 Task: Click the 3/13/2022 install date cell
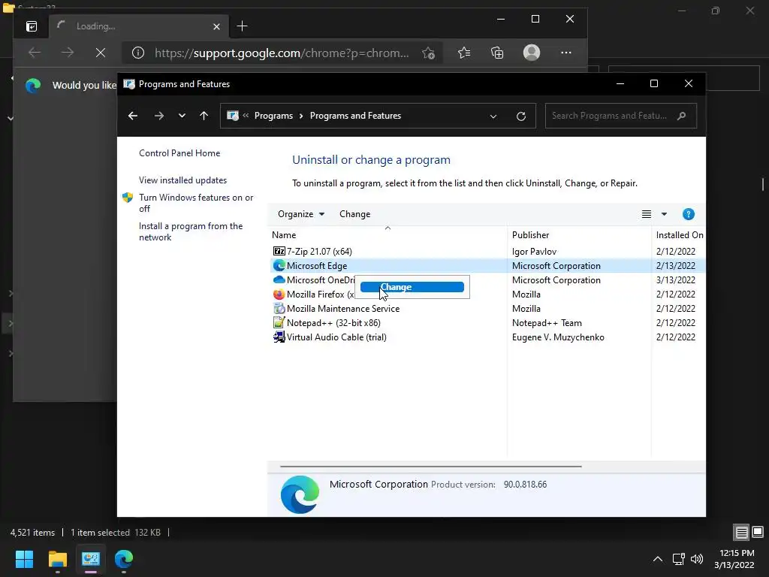click(x=676, y=279)
